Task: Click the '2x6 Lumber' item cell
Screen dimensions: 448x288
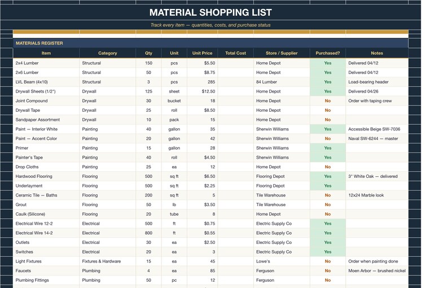Action: 46,72
